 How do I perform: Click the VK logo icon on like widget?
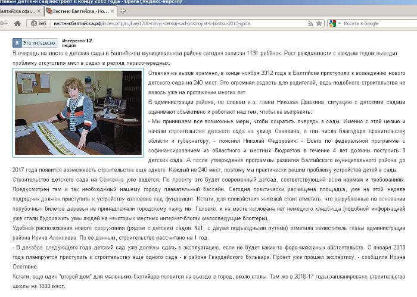coord(18,43)
